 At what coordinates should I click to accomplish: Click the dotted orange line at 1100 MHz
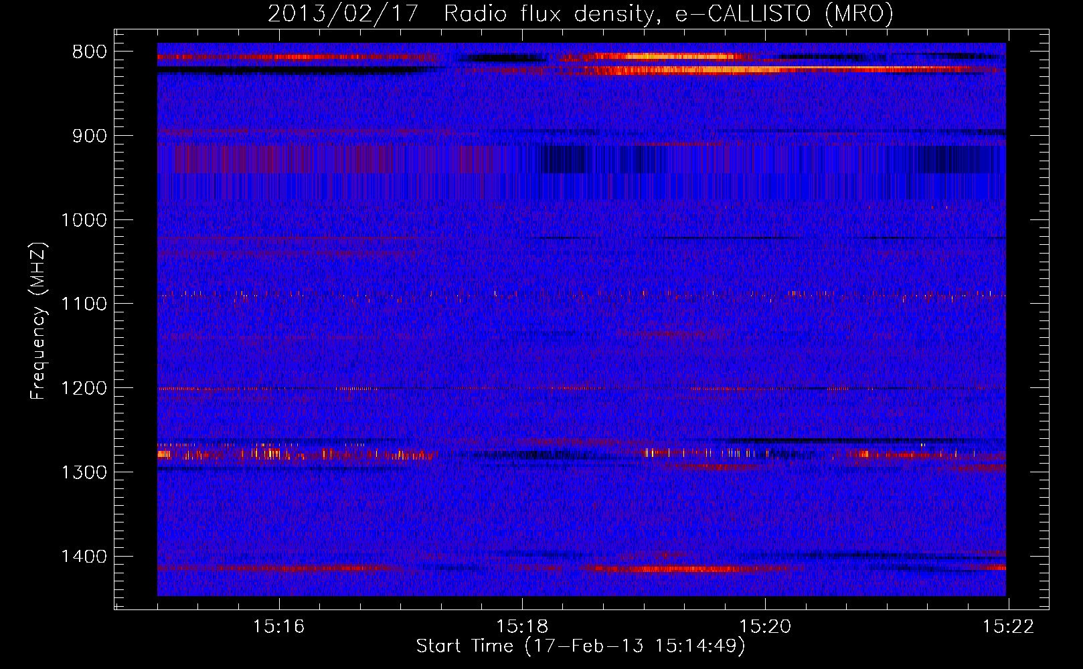[x=582, y=294]
